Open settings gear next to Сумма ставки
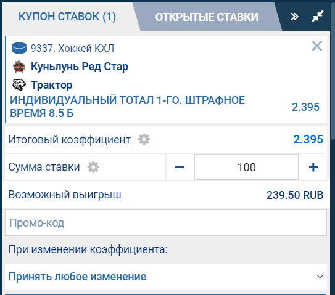 click(x=93, y=167)
